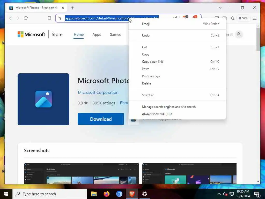Choose Copy from the context menu
The height and width of the screenshot is (199, 265).
[x=177, y=54]
